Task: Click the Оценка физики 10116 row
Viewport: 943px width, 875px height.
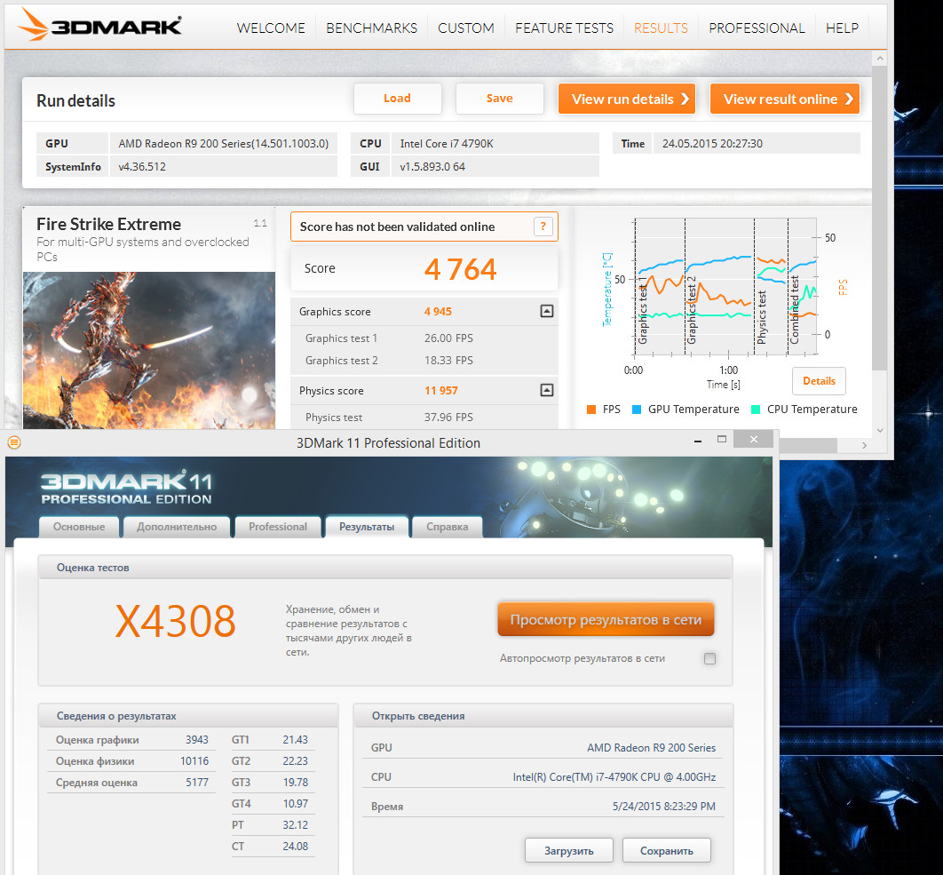Action: (131, 761)
